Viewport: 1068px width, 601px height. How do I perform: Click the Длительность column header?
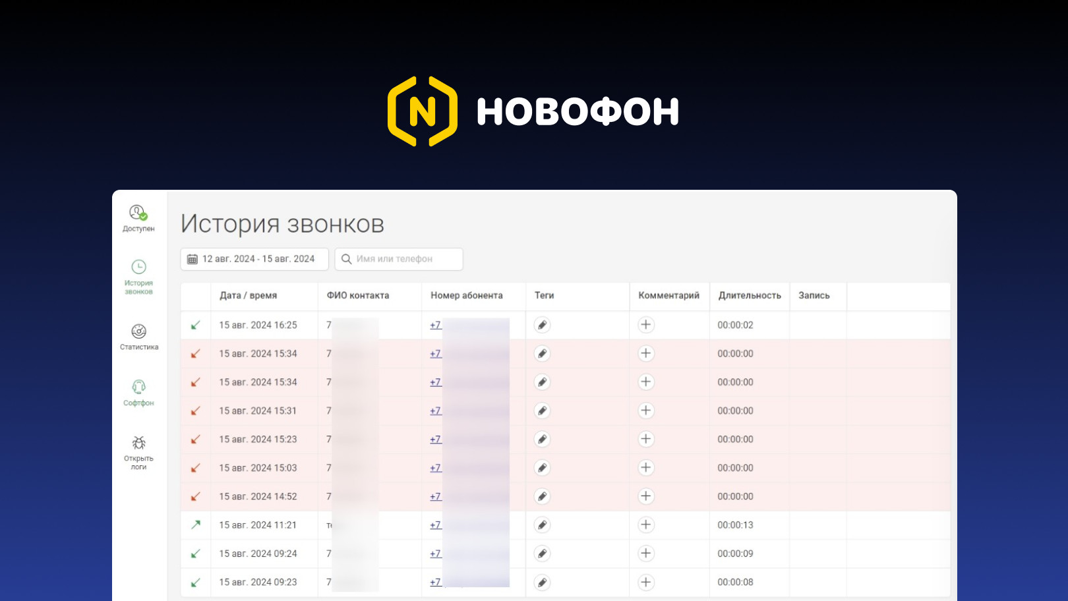point(750,295)
